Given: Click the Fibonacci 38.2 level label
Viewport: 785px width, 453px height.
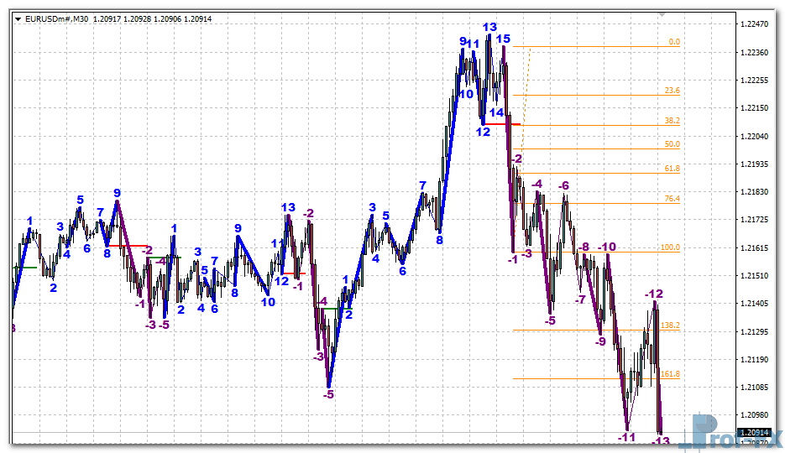Looking at the screenshot, I should [672, 121].
